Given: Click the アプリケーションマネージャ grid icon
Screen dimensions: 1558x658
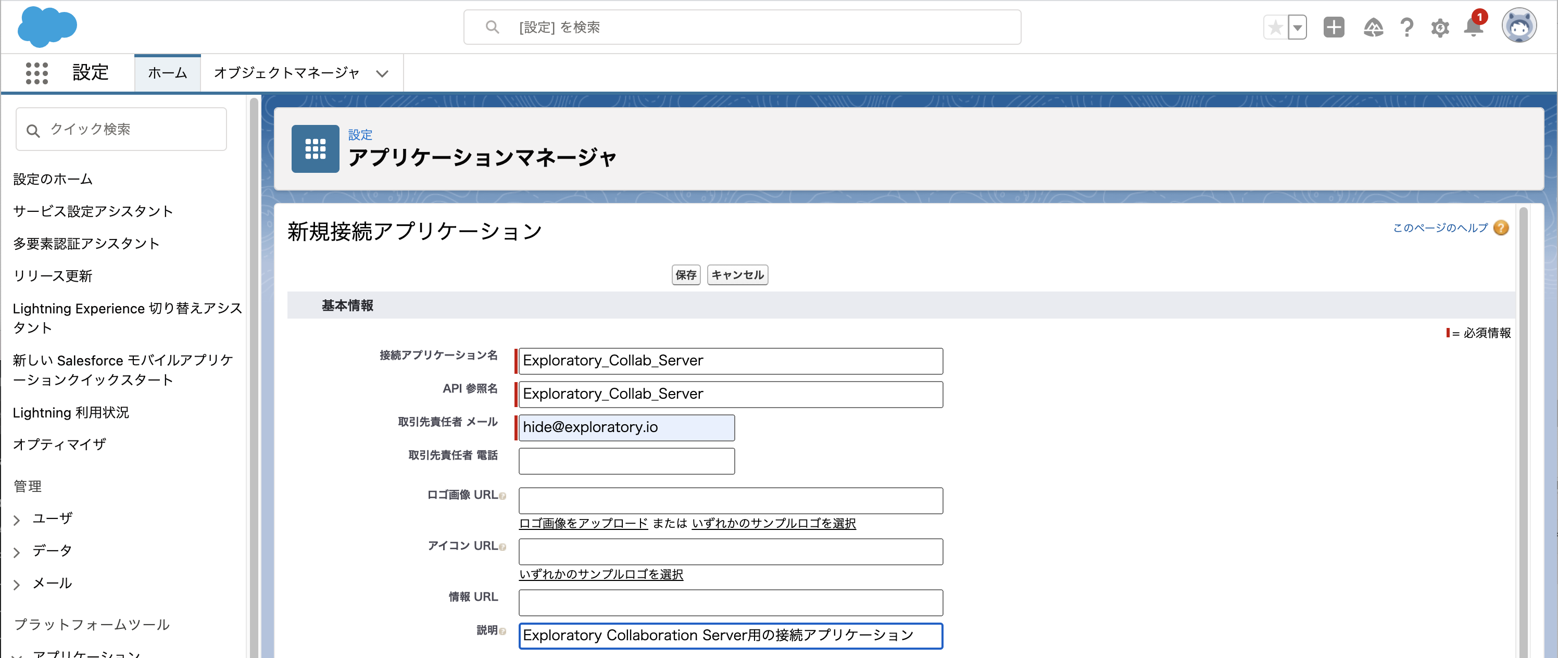Looking at the screenshot, I should point(315,149).
